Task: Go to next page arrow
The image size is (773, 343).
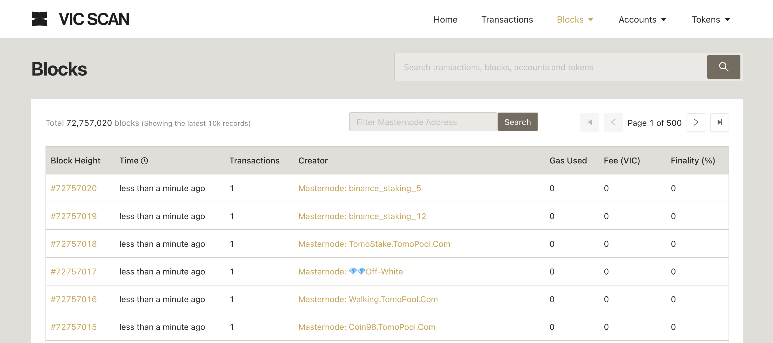Action: [696, 122]
